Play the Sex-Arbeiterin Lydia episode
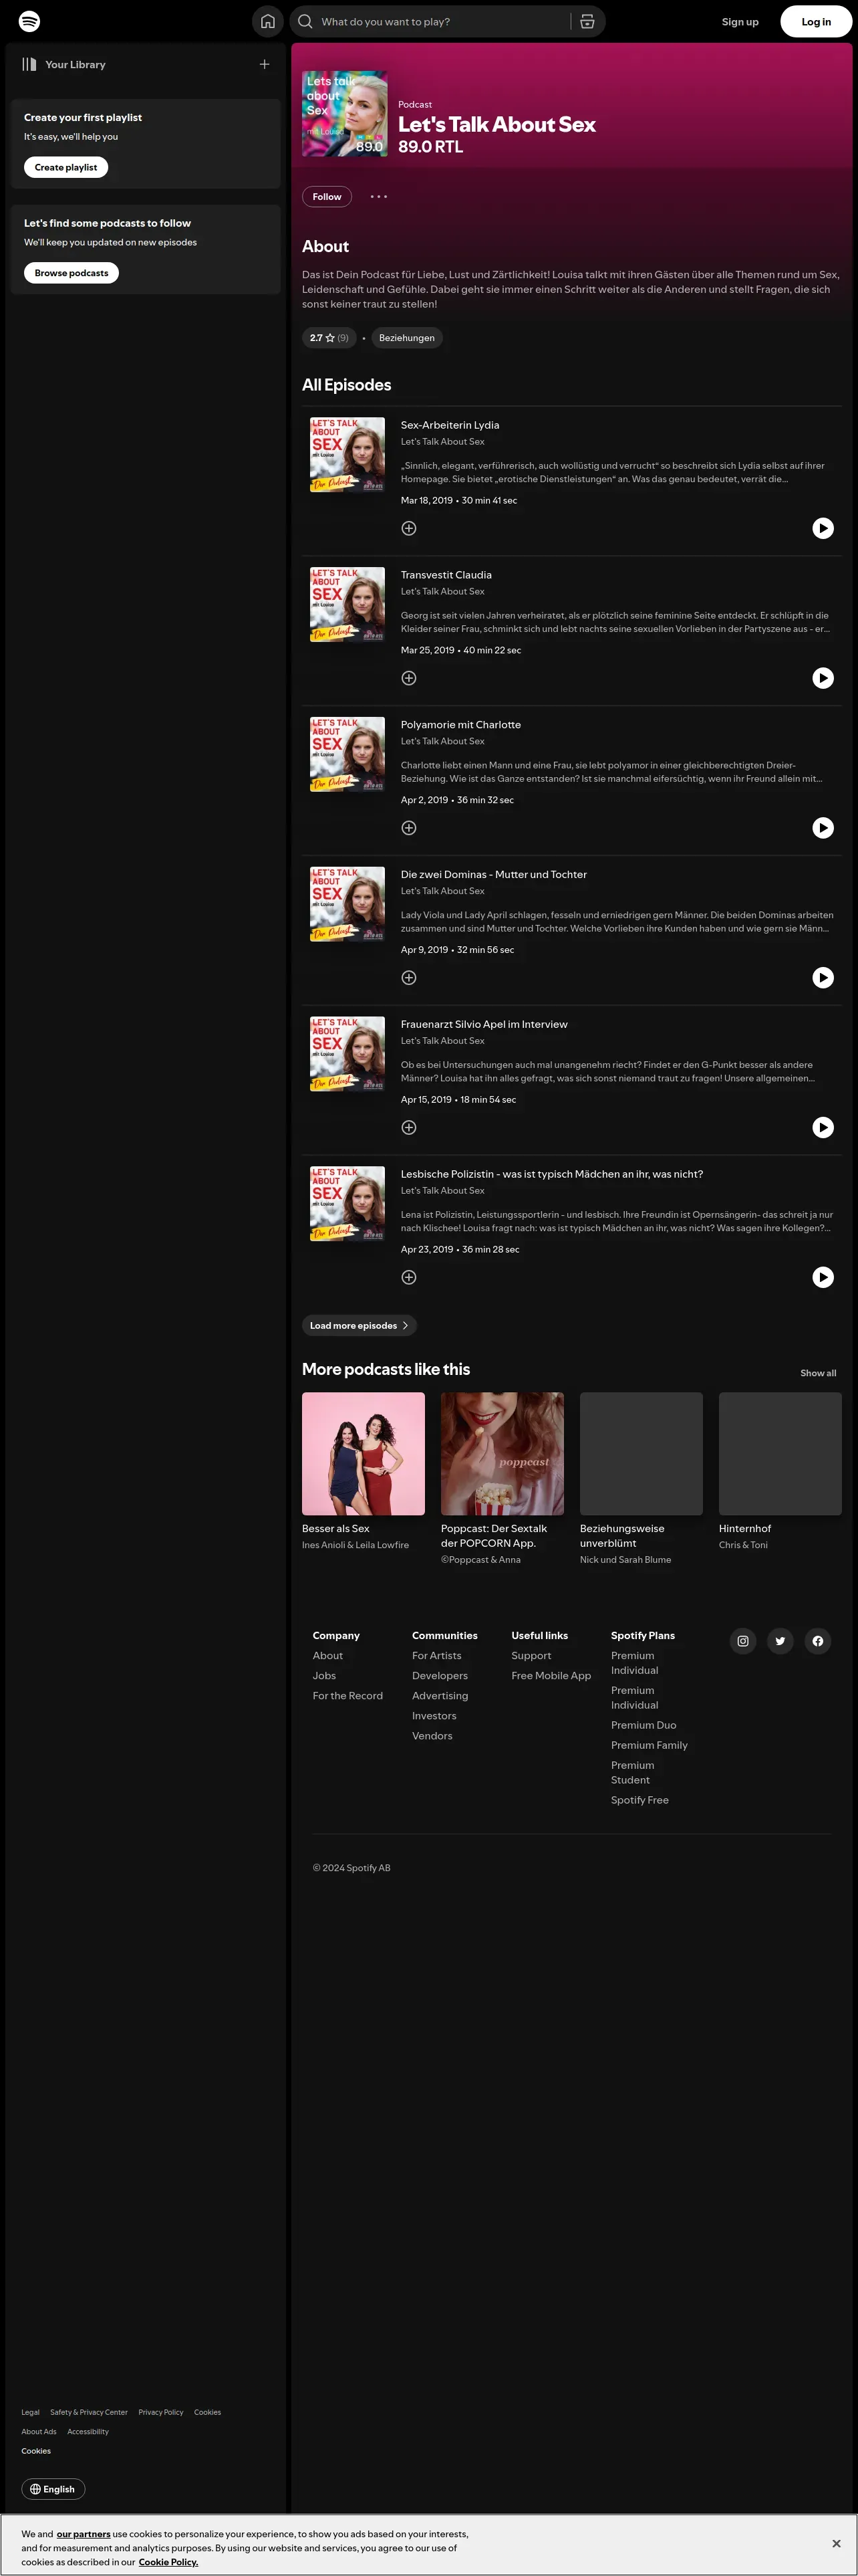Screen dimensions: 858x2576 pyautogui.click(x=823, y=528)
